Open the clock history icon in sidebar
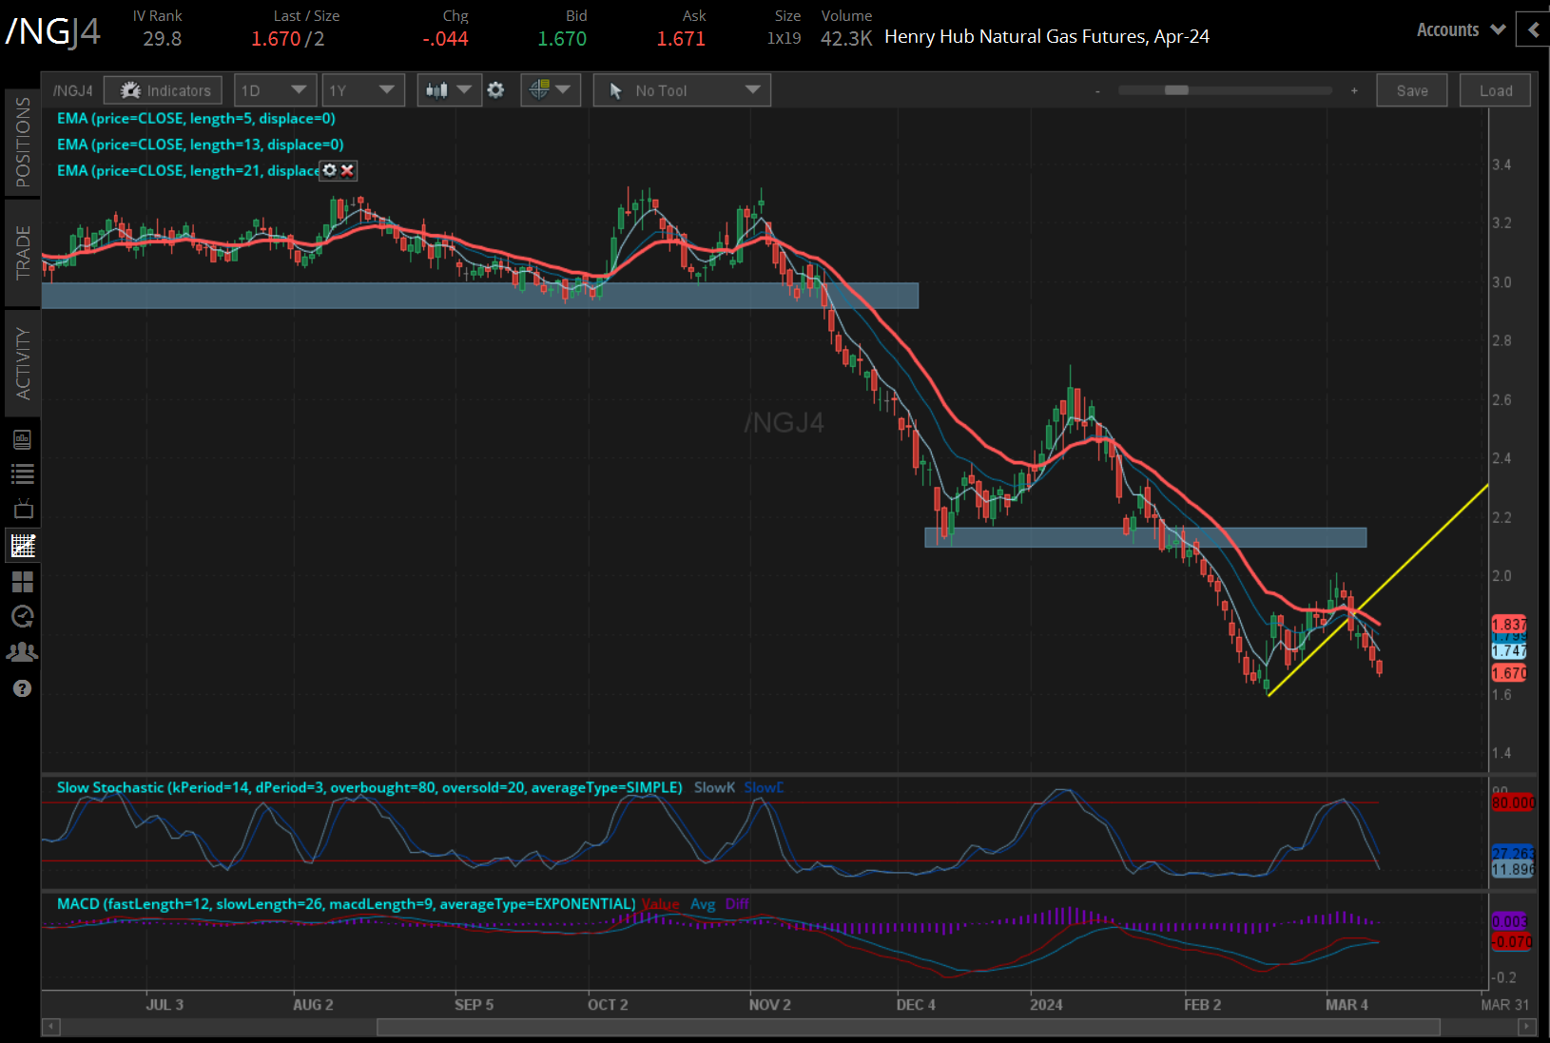1550x1043 pixels. (x=22, y=616)
